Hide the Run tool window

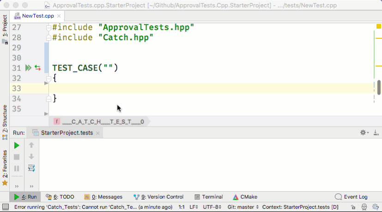point(376,133)
